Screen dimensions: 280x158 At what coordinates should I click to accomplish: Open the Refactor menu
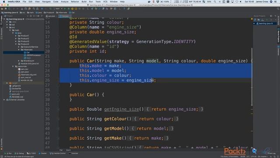(75, 2)
